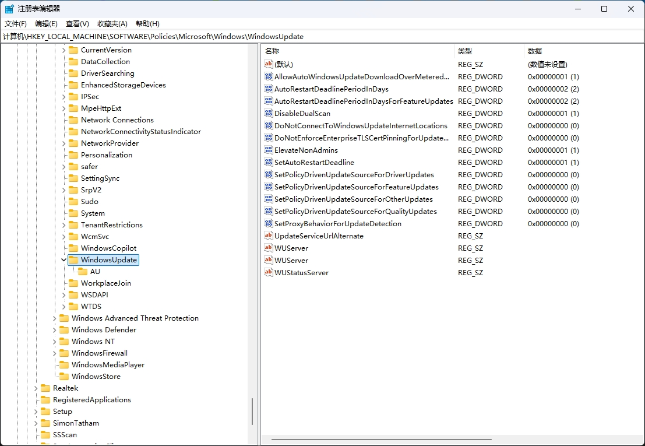Sort values by the 类型 column header
This screenshot has width=645, height=446.
coord(489,51)
